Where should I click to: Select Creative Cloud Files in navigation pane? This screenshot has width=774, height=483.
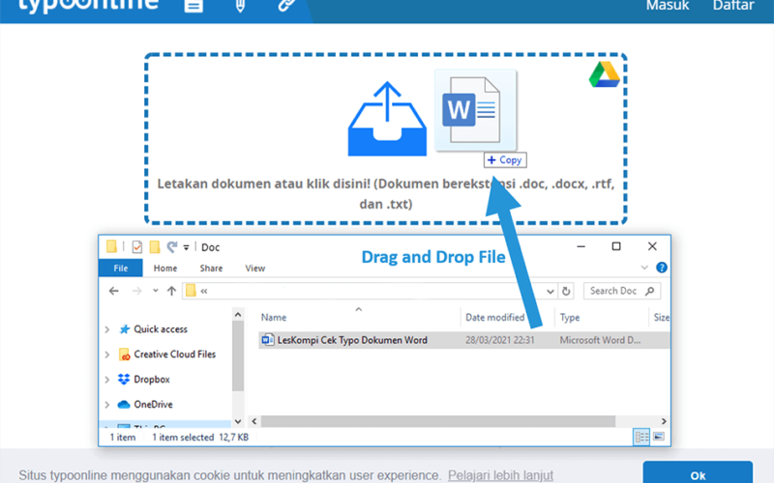(167, 355)
